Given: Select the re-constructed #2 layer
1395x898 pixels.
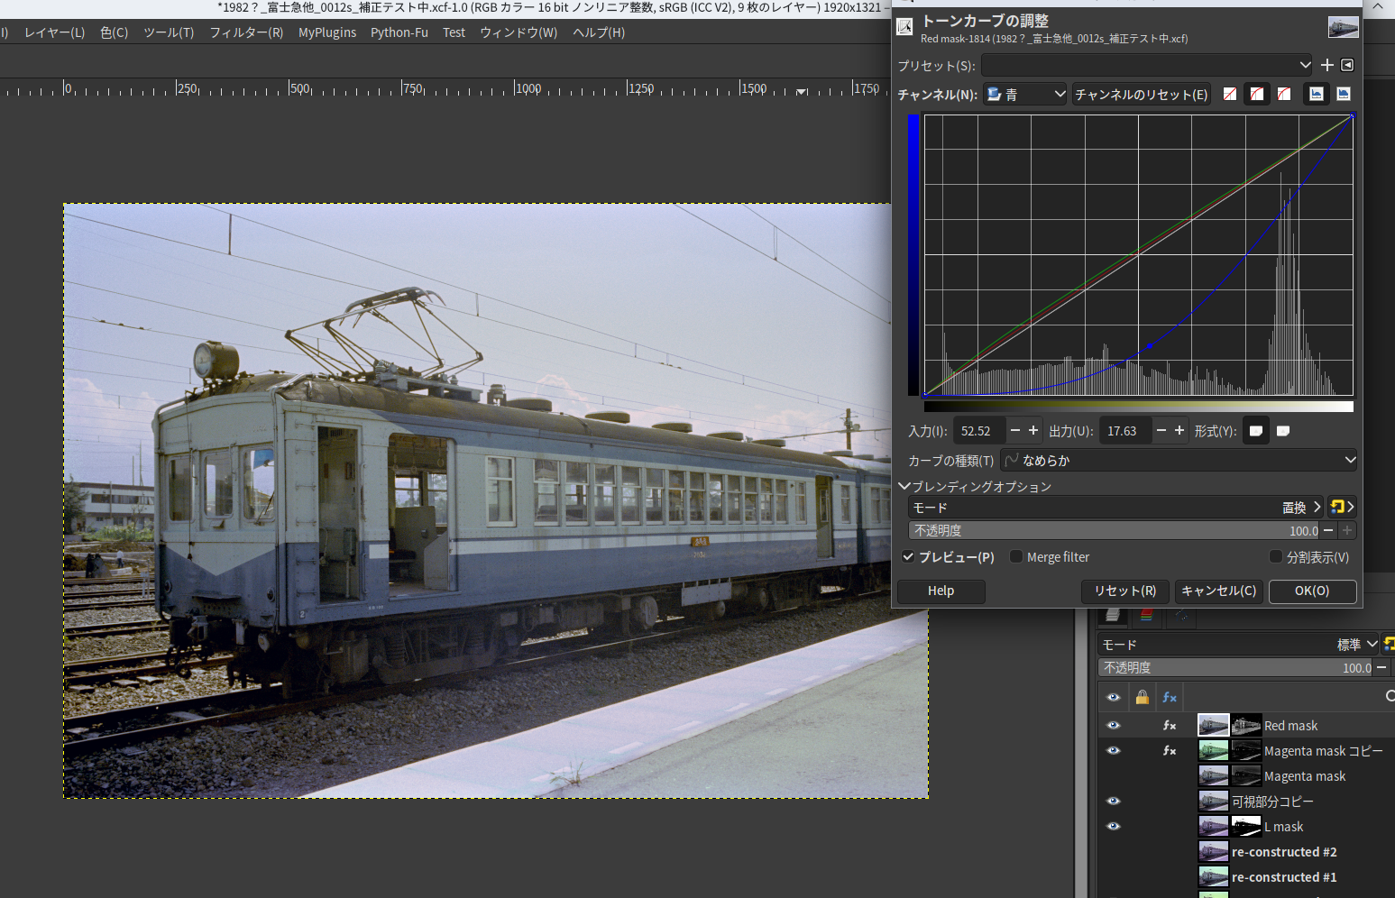Looking at the screenshot, I should pyautogui.click(x=1283, y=852).
